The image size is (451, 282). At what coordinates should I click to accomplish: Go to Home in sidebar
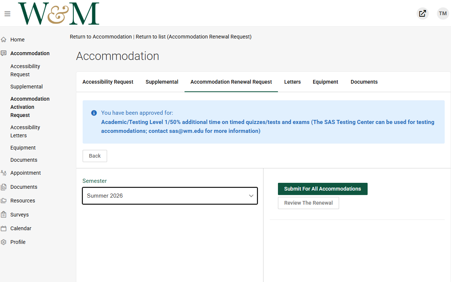click(17, 40)
